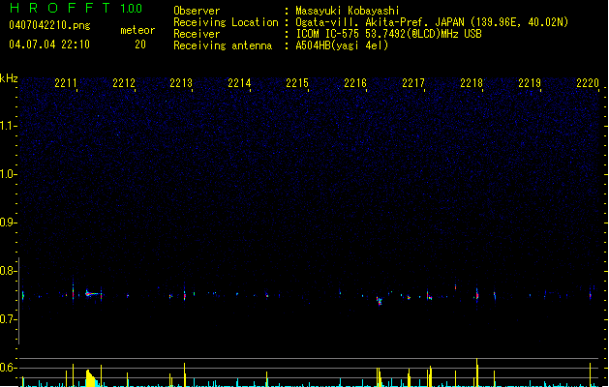Click the Observer label
Image resolution: width=609 pixels, height=387 pixels.
[x=197, y=11]
